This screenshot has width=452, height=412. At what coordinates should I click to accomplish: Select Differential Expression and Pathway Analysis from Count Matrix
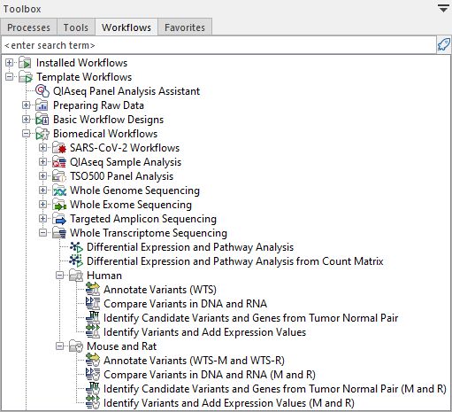point(234,261)
